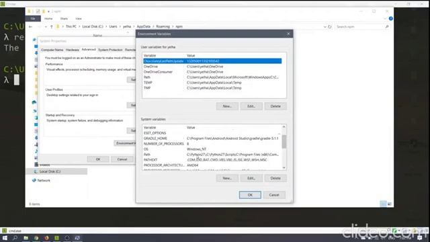Open File Explorer from the taskbar
This screenshot has height=242, width=430.
pyautogui.click(x=26, y=238)
